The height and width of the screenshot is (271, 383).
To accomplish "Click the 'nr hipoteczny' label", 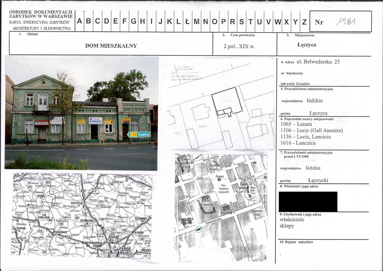I will coord(292,73).
